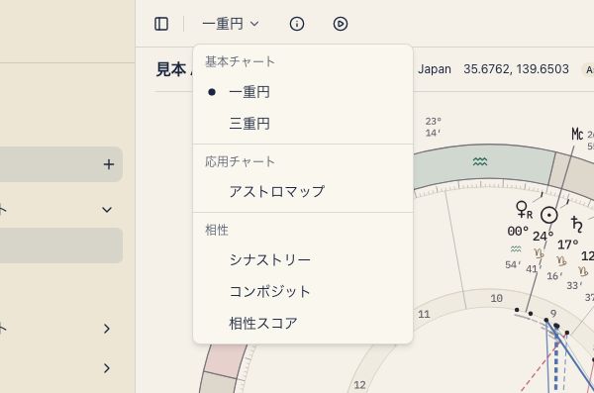This screenshot has width=594, height=393.
Task: Click house number 9 on chart
Action: [x=553, y=314]
